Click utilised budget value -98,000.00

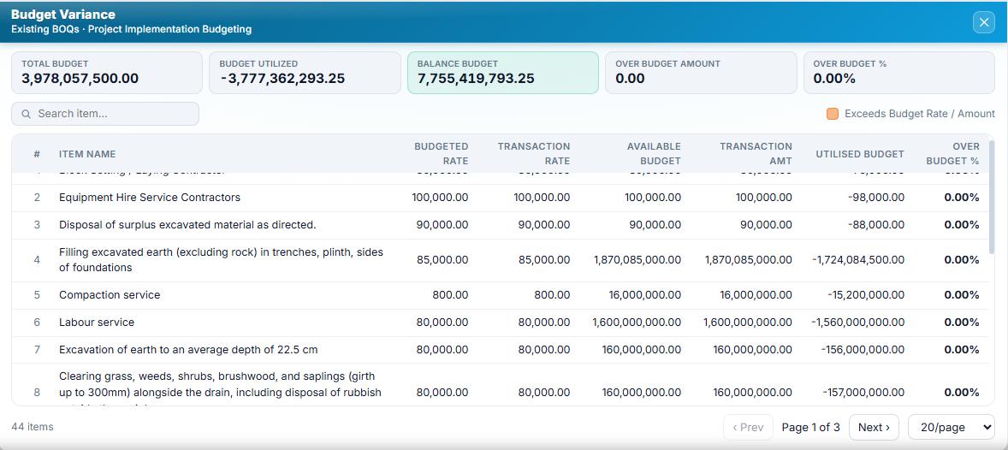point(876,198)
